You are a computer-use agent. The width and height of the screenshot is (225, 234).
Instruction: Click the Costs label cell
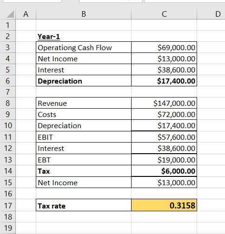[x=84, y=114]
